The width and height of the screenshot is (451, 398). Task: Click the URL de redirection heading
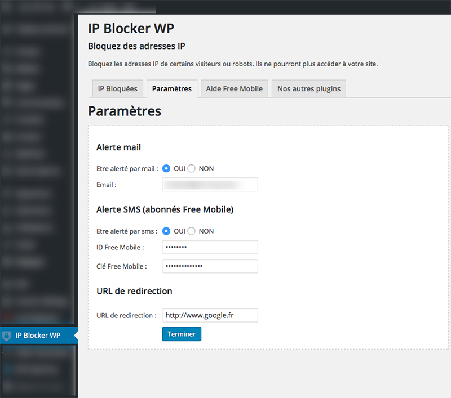(134, 291)
